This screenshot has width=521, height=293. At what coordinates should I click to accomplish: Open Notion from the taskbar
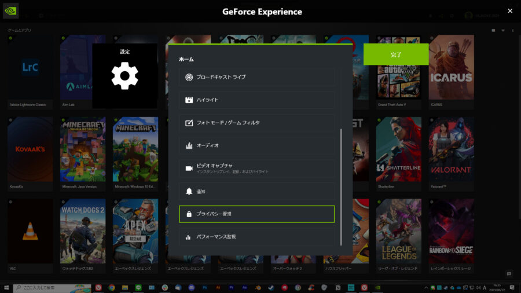coord(338,288)
